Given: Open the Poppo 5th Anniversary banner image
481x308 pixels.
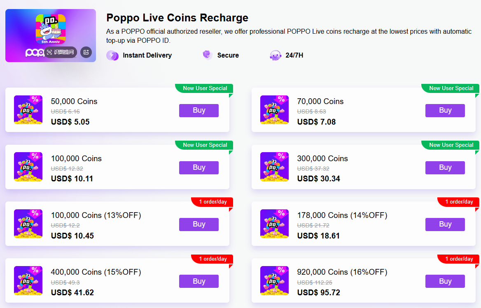Looking at the screenshot, I should coord(51,35).
